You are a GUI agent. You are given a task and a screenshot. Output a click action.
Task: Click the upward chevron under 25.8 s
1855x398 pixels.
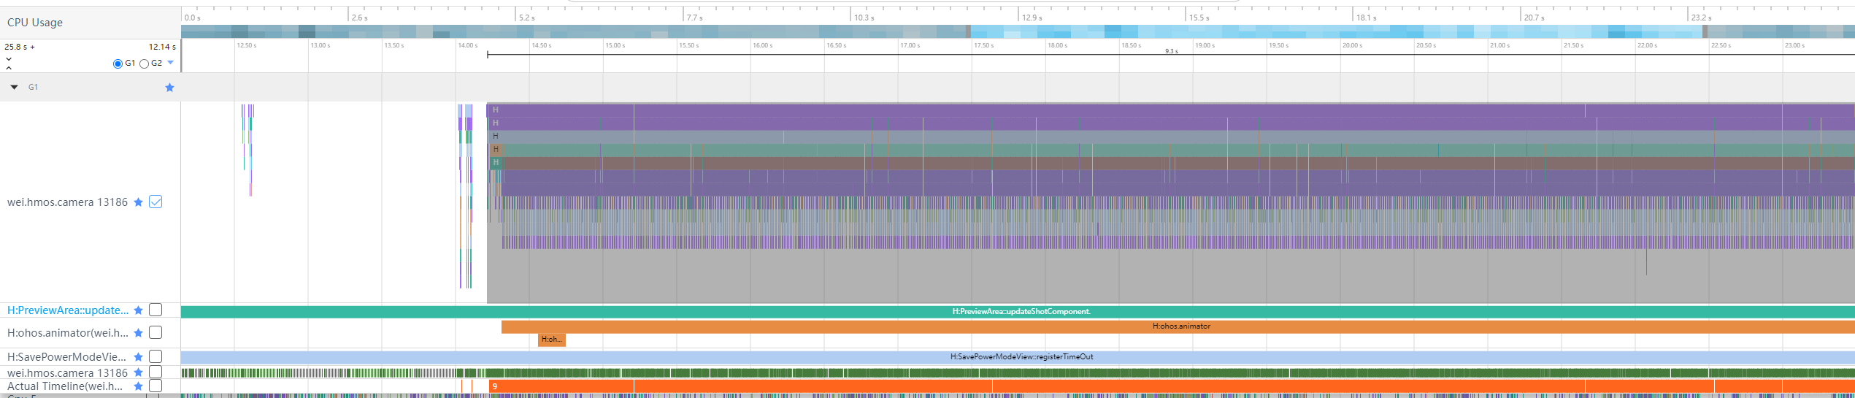tap(9, 68)
